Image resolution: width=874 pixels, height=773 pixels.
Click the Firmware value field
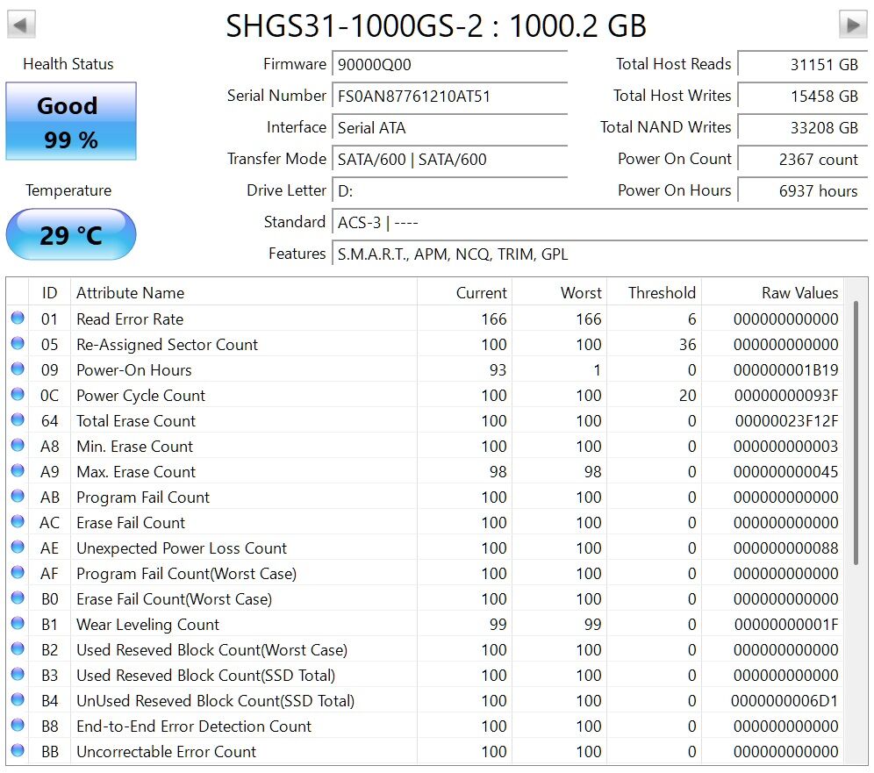tap(448, 65)
